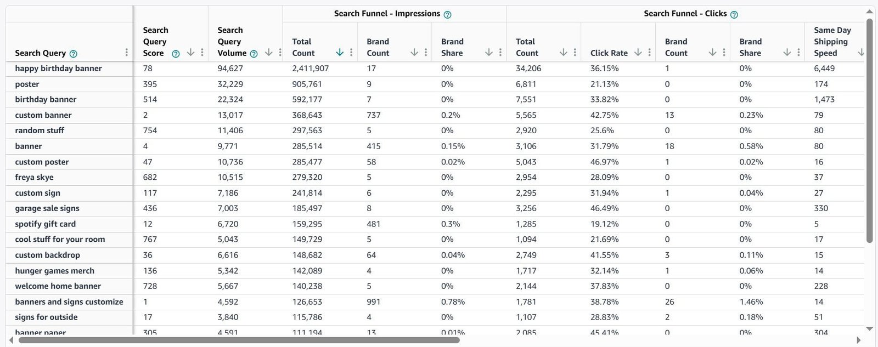Open Click Rate column options menu
The width and height of the screenshot is (878, 347).
pos(649,53)
